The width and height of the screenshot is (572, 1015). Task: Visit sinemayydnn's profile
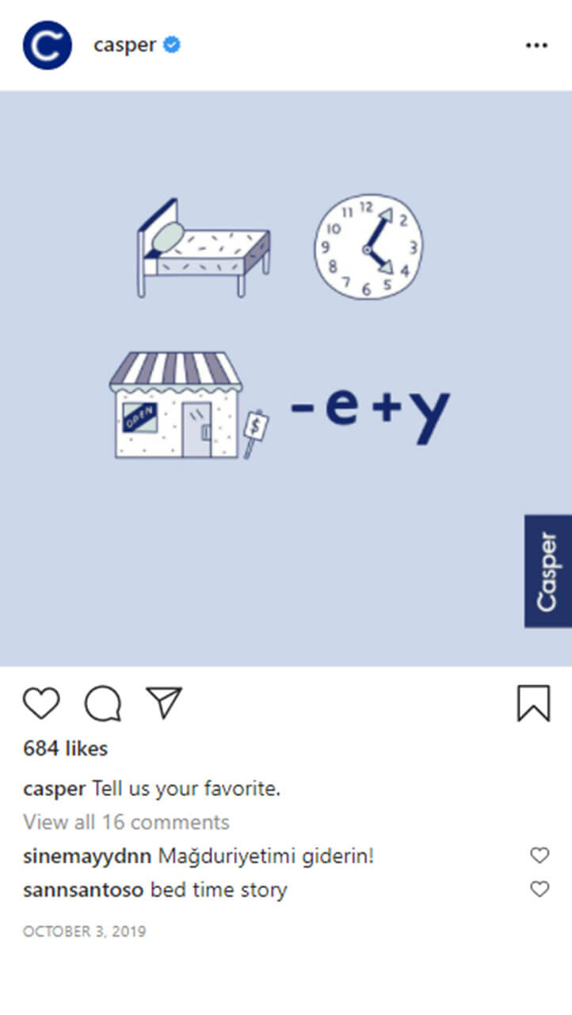(x=88, y=856)
